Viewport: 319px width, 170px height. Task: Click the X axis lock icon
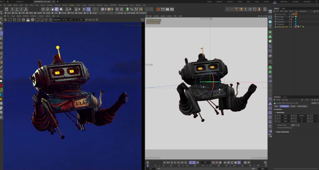12,9
